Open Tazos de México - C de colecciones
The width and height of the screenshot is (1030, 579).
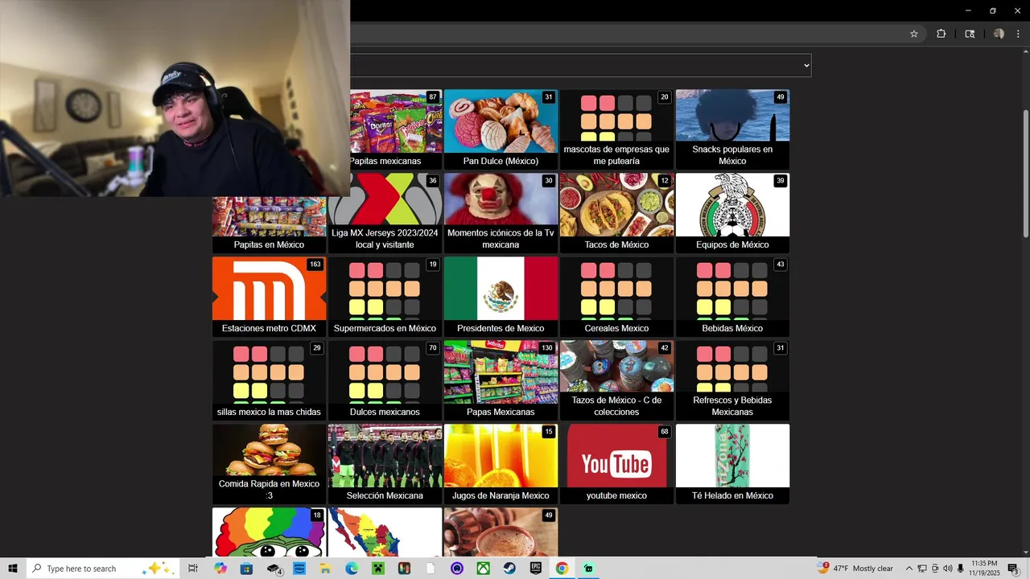pyautogui.click(x=616, y=380)
